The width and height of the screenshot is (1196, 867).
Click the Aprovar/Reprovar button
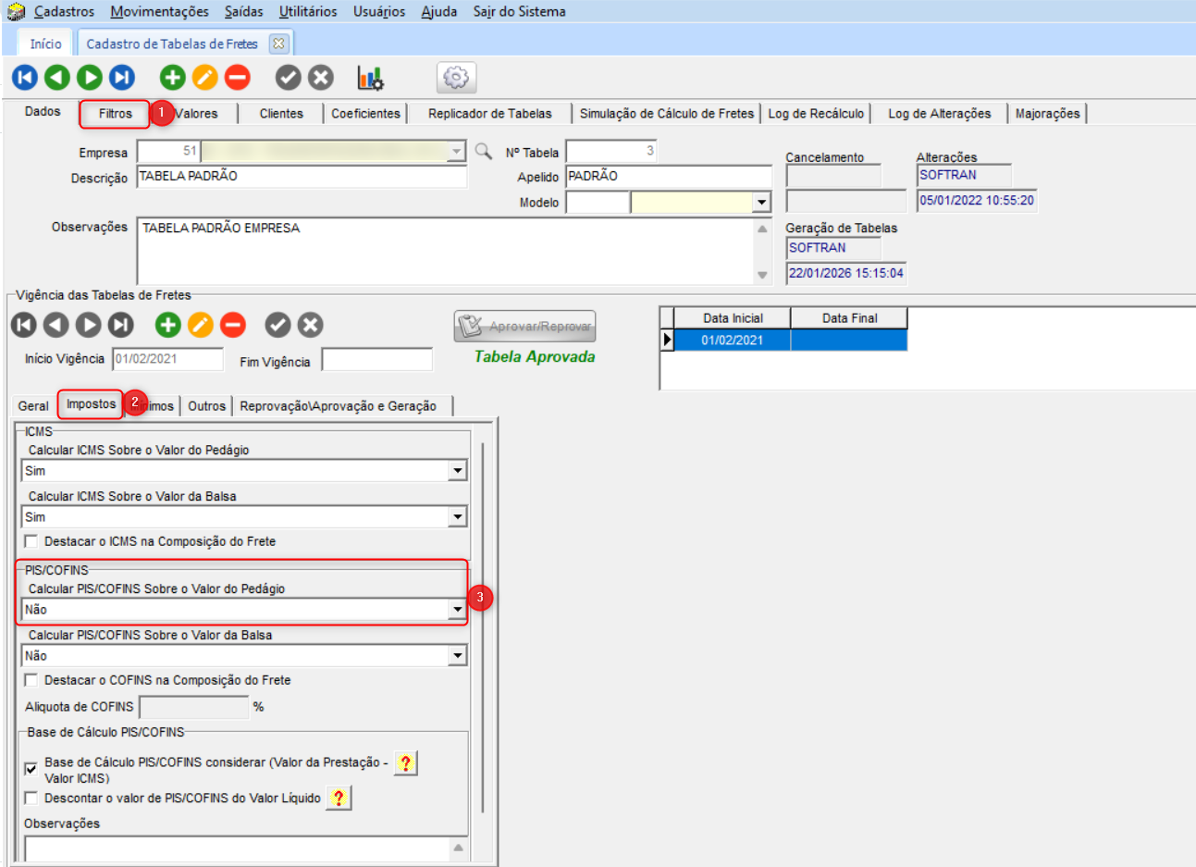point(524,326)
